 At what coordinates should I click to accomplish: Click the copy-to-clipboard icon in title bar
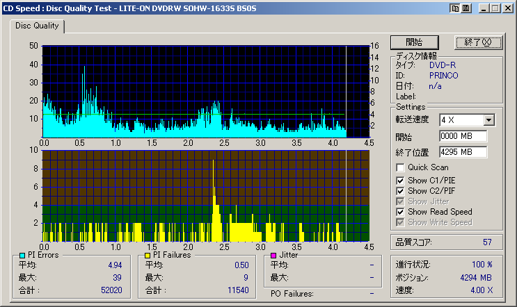[x=455, y=8]
